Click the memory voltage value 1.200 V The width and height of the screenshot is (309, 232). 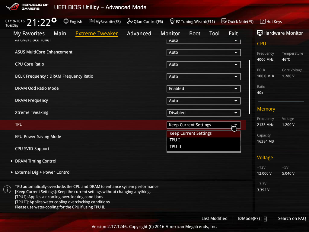pyautogui.click(x=288, y=125)
